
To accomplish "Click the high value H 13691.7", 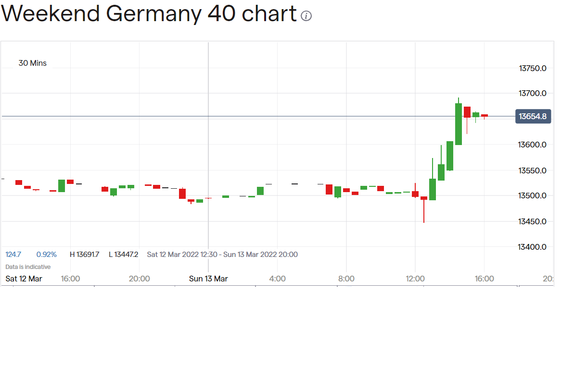I will pos(85,255).
